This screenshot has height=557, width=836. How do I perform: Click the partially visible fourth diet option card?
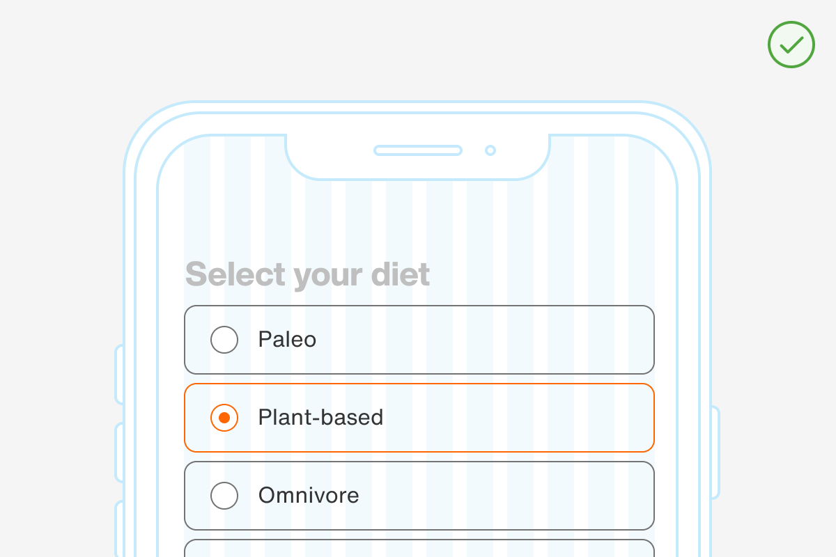pyautogui.click(x=419, y=549)
